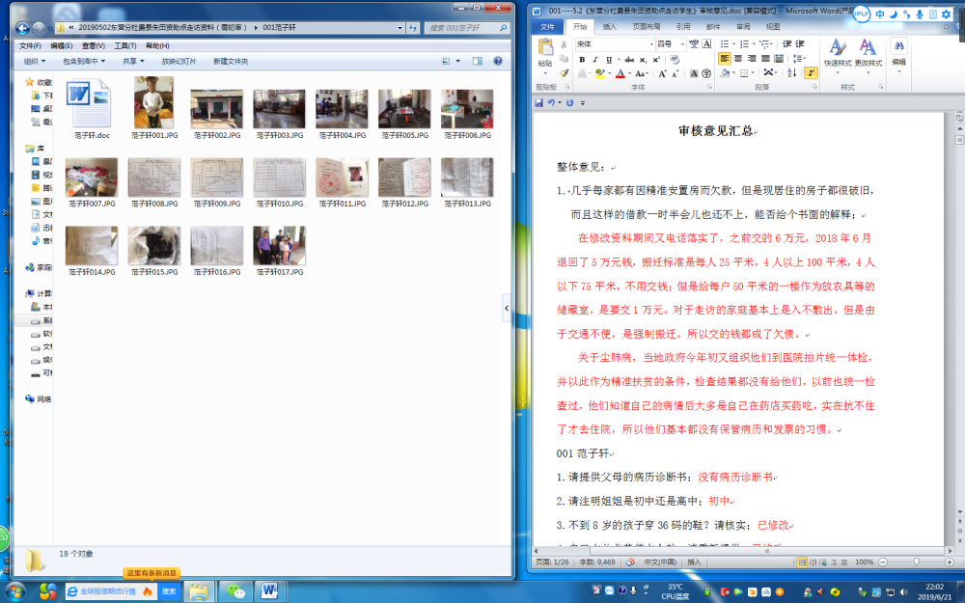
Task: Select the file 范子轩.doc
Action: pyautogui.click(x=92, y=108)
